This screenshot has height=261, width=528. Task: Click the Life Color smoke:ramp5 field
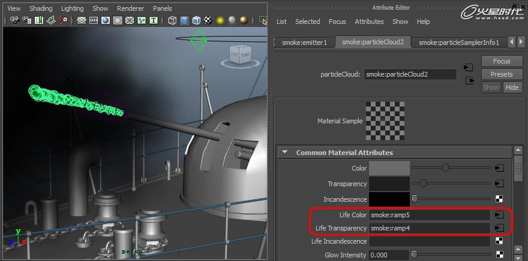point(430,215)
